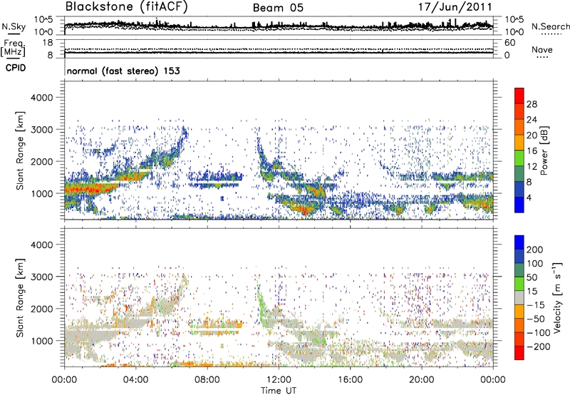Click the 16:00 time axis label
Image resolution: width=570 pixels, height=395 pixels.
(351, 380)
